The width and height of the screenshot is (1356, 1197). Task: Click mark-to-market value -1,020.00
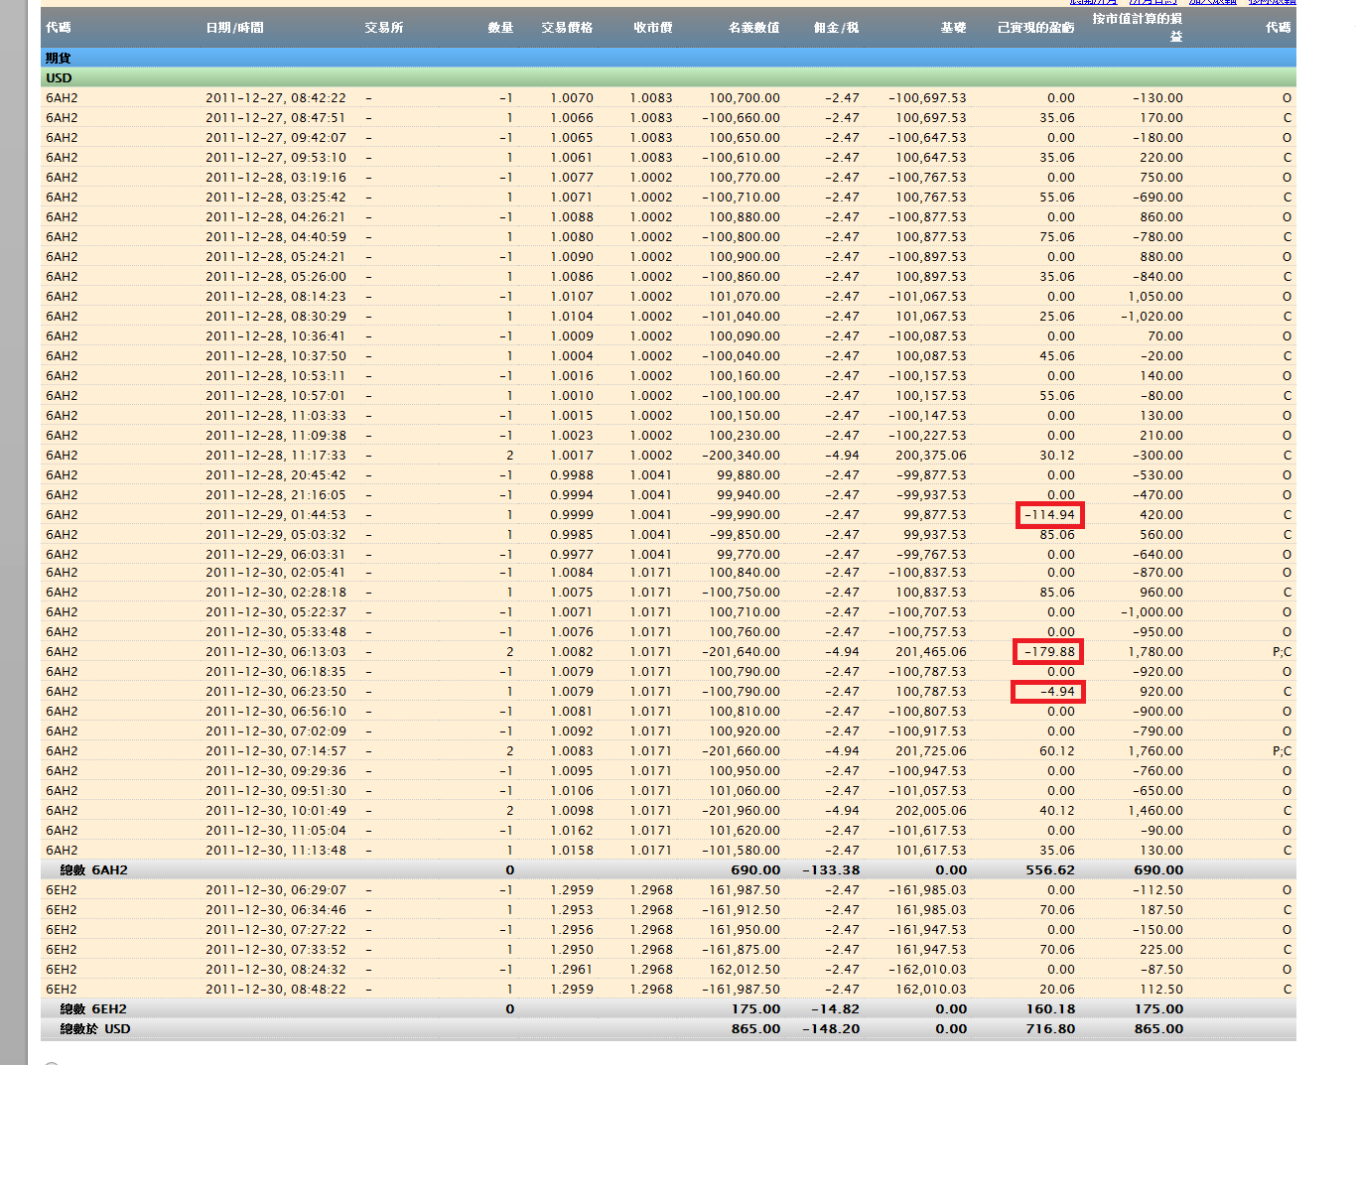pyautogui.click(x=1153, y=317)
